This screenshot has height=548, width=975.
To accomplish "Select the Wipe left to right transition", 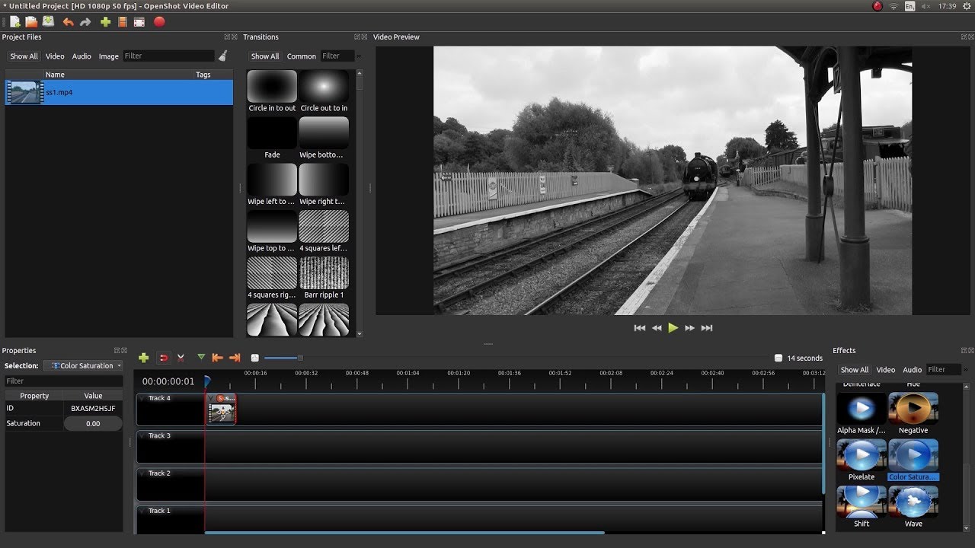I will 272,185.
